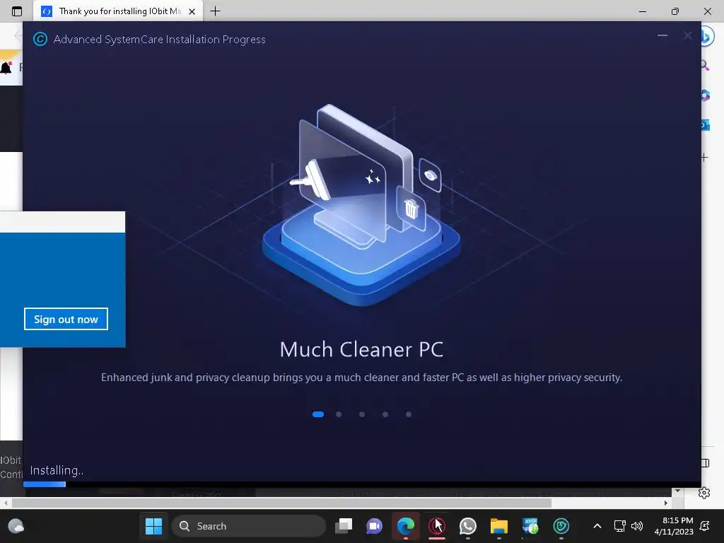This screenshot has height=543, width=724.
Task: Open the Chat app on the taskbar
Action: point(375,526)
